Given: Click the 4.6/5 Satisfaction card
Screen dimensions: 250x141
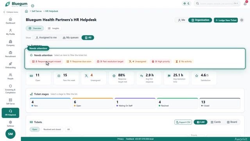Looking at the screenshot, I should coord(204,78).
